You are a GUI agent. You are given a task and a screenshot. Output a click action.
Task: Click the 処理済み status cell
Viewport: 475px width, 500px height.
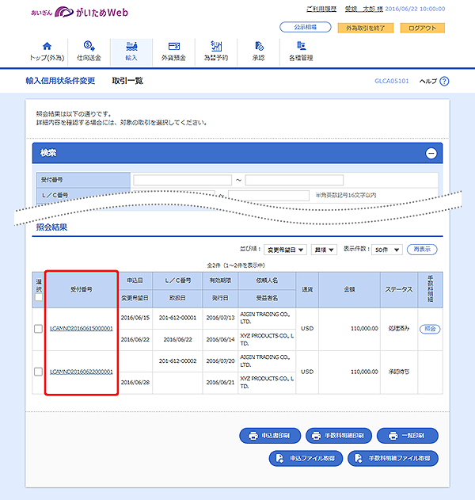point(399,328)
